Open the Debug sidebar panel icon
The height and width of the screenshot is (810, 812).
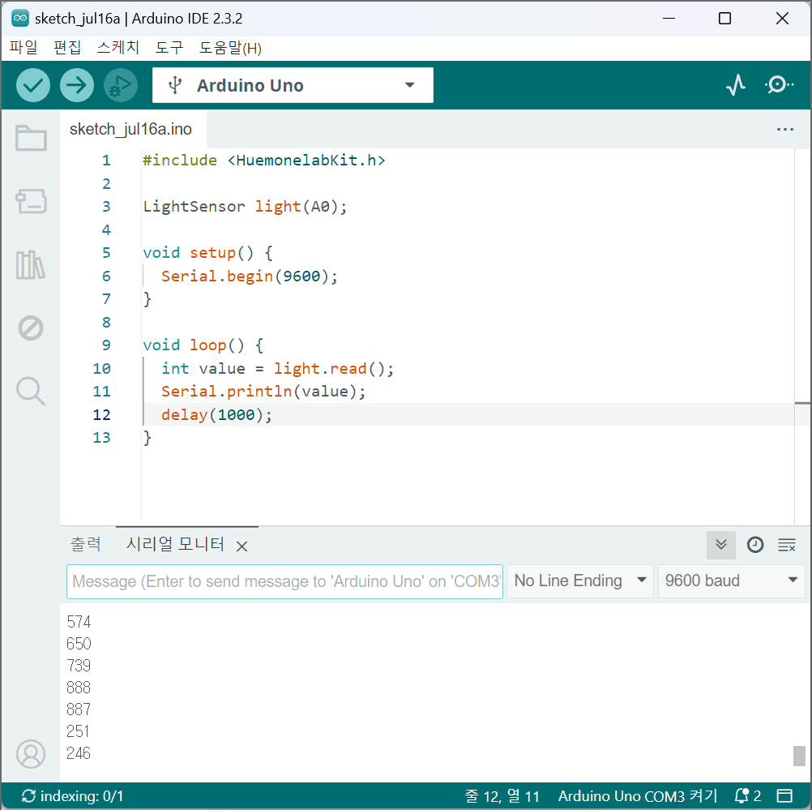click(31, 328)
